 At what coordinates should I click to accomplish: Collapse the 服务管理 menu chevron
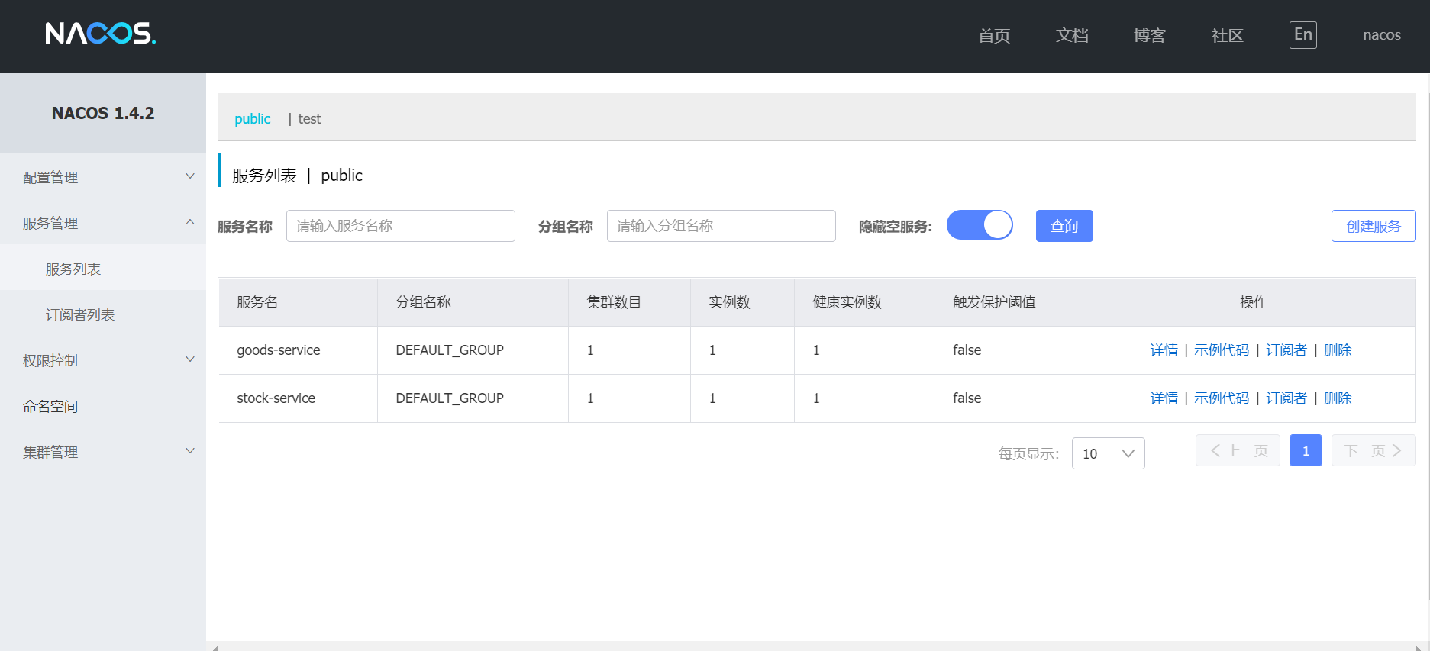click(x=190, y=222)
